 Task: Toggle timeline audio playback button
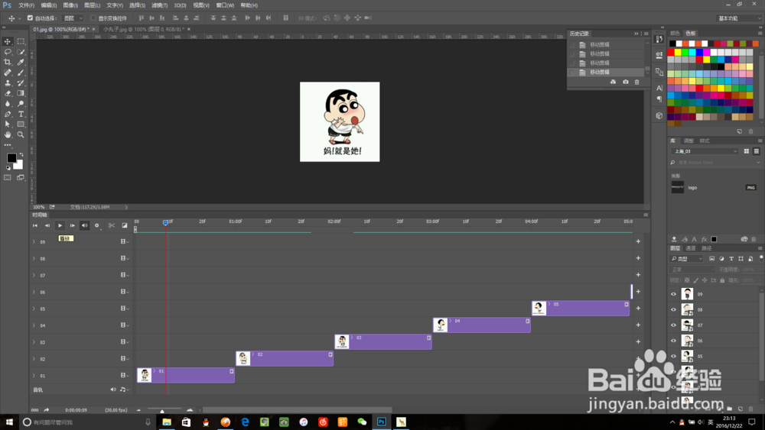coord(84,225)
